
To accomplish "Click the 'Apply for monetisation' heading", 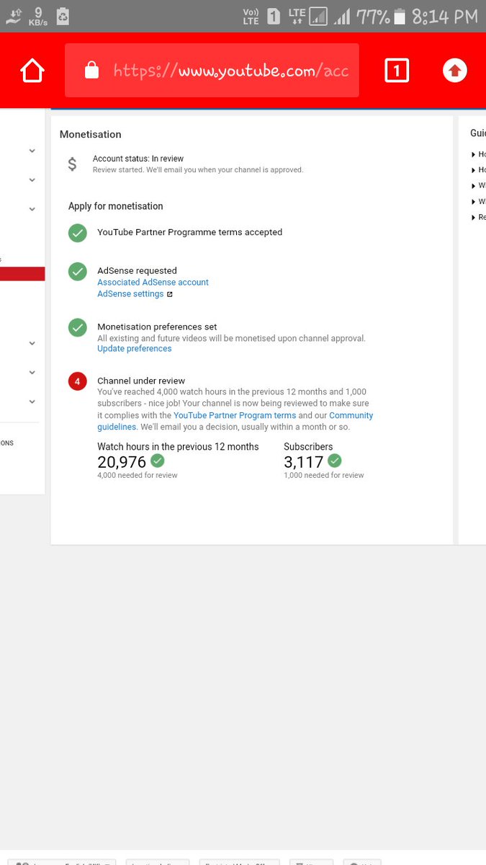I will point(116,206).
